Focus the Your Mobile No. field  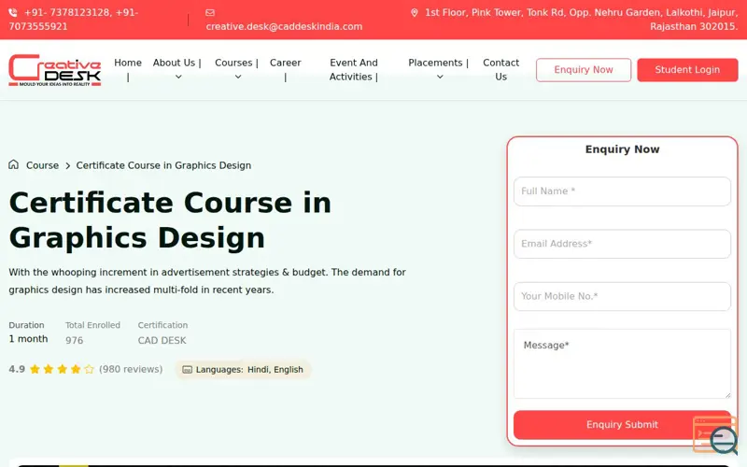click(x=622, y=296)
